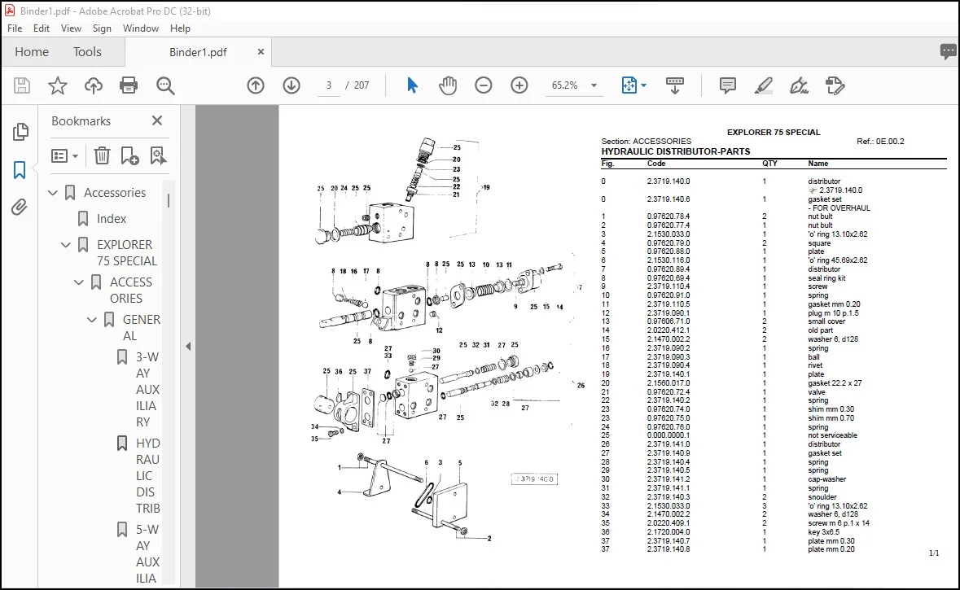
Task: Add bookmark star icon in toolbar
Action: (58, 85)
